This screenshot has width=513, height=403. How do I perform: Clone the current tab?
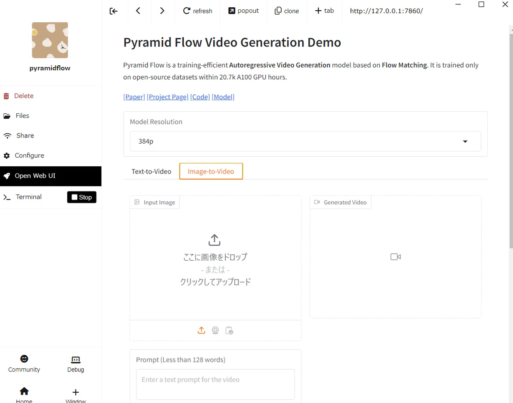[287, 11]
